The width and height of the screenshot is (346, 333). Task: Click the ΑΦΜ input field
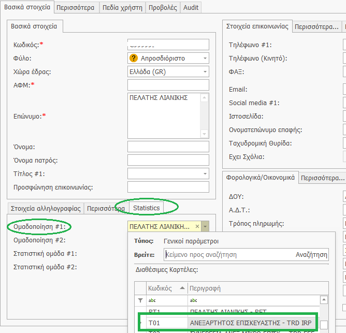(168, 85)
